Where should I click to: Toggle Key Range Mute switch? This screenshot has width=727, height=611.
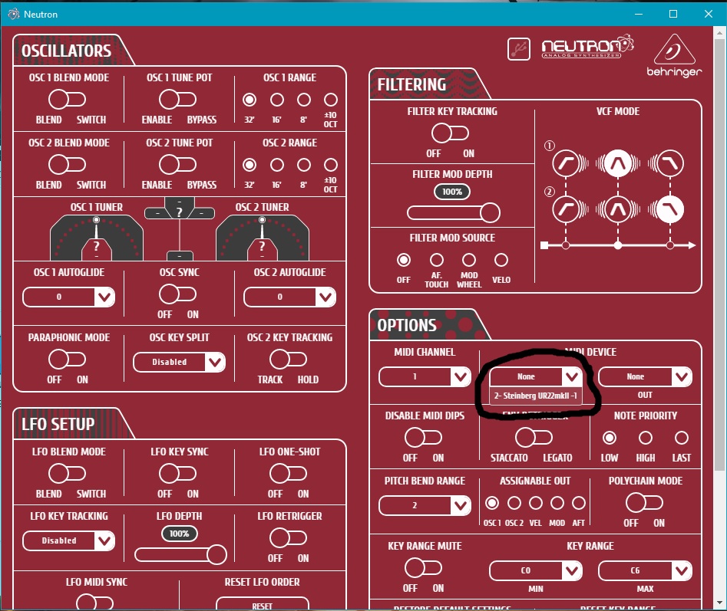coord(423,567)
